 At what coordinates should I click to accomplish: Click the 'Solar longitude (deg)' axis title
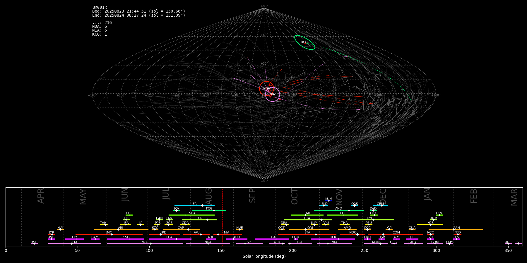pos(264,257)
